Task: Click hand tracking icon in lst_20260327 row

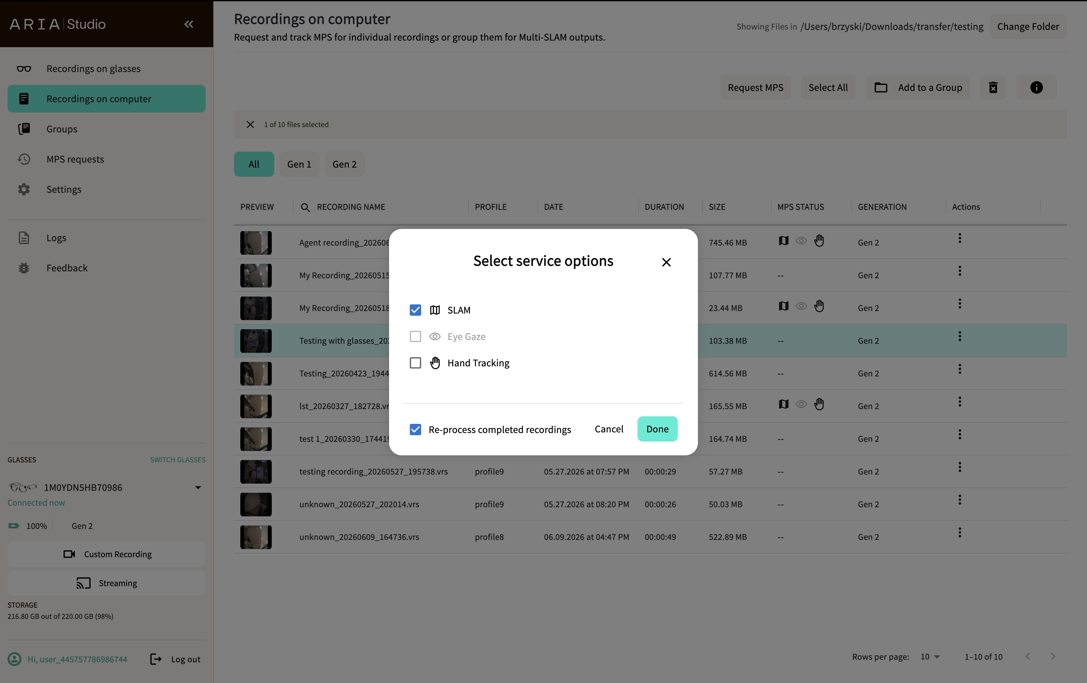Action: click(819, 404)
